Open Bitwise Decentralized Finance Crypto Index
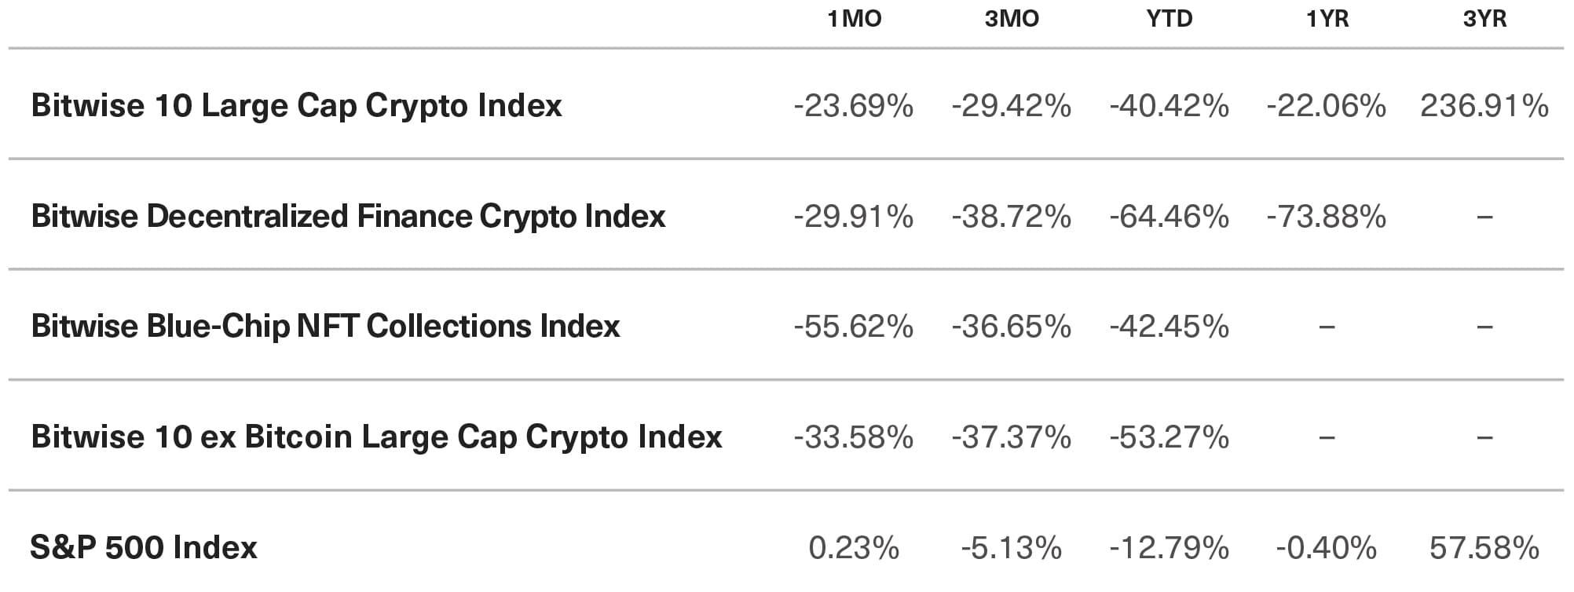The height and width of the screenshot is (592, 1574). coord(348,217)
